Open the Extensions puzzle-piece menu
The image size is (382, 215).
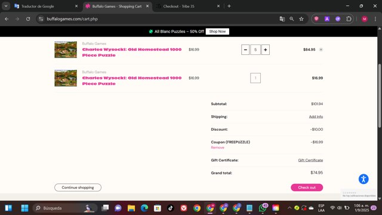point(349,19)
